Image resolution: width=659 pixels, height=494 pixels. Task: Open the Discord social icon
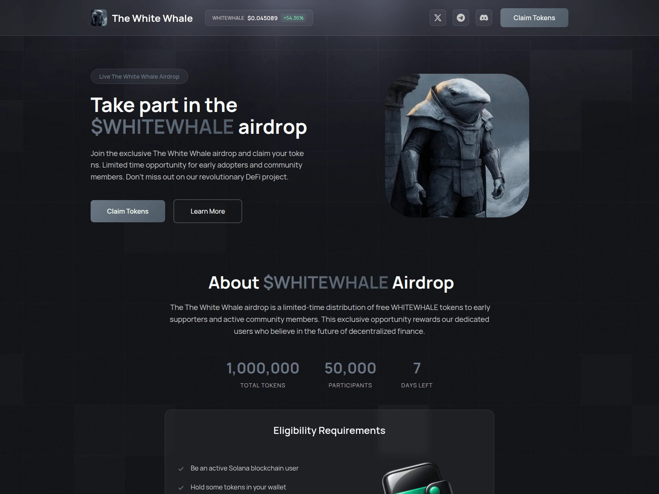click(484, 18)
